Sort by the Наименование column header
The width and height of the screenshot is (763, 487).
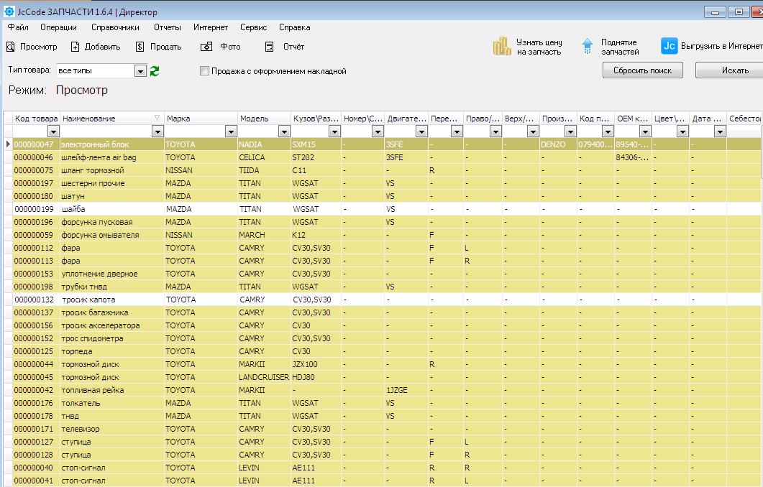pyautogui.click(x=108, y=119)
